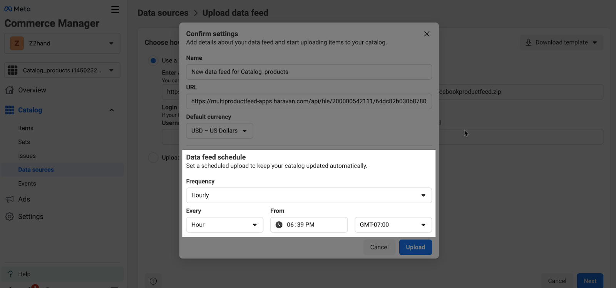The image size is (616, 288).
Task: Open the GMT-07:00 timezone dropdown
Action: [x=393, y=225]
